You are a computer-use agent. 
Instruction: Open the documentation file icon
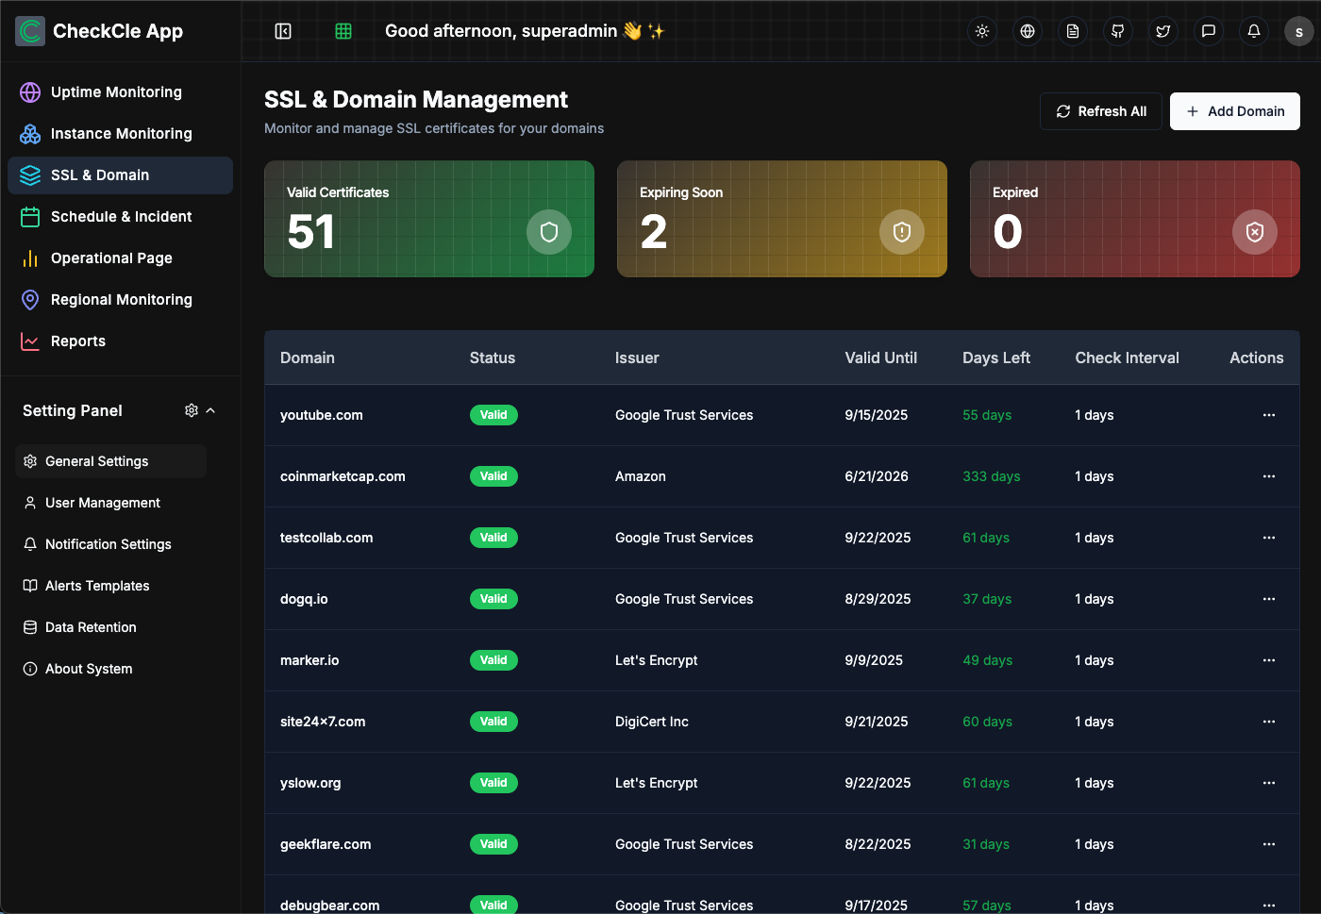pyautogui.click(x=1072, y=30)
